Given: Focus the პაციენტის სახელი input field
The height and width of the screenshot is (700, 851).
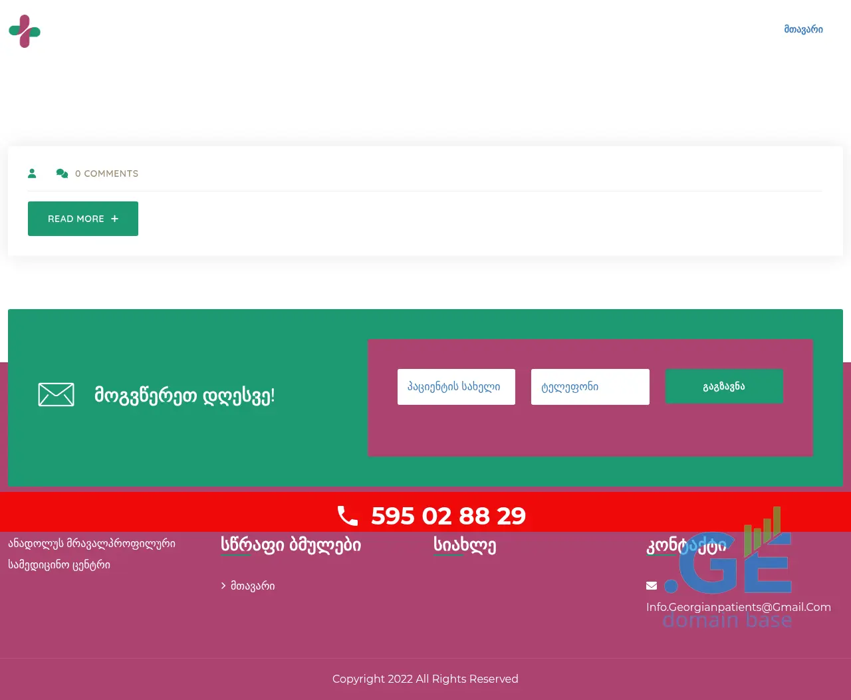Looking at the screenshot, I should pyautogui.click(x=456, y=387).
